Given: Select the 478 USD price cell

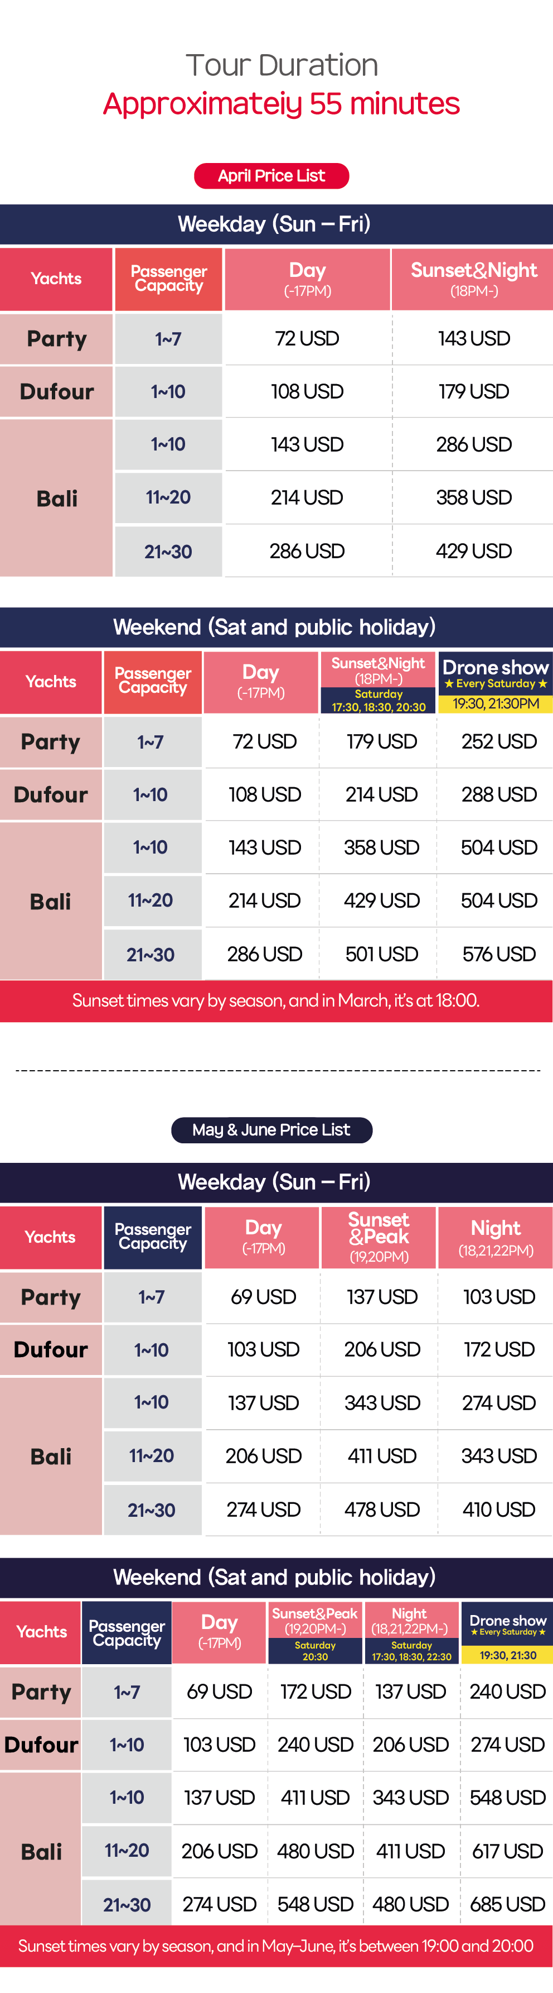Looking at the screenshot, I should click(381, 1510).
